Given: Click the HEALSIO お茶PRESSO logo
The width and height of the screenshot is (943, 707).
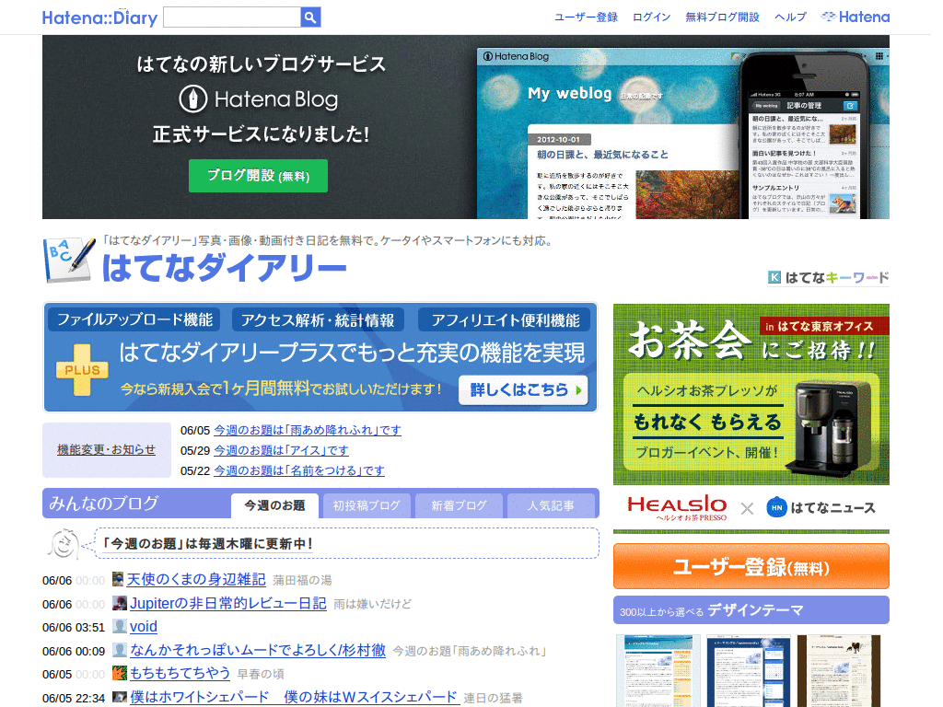Looking at the screenshot, I should pyautogui.click(x=677, y=508).
